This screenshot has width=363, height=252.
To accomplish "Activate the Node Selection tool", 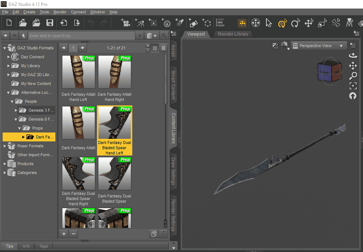I will tap(269, 23).
